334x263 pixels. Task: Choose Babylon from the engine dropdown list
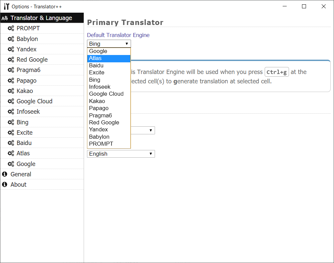click(109, 137)
